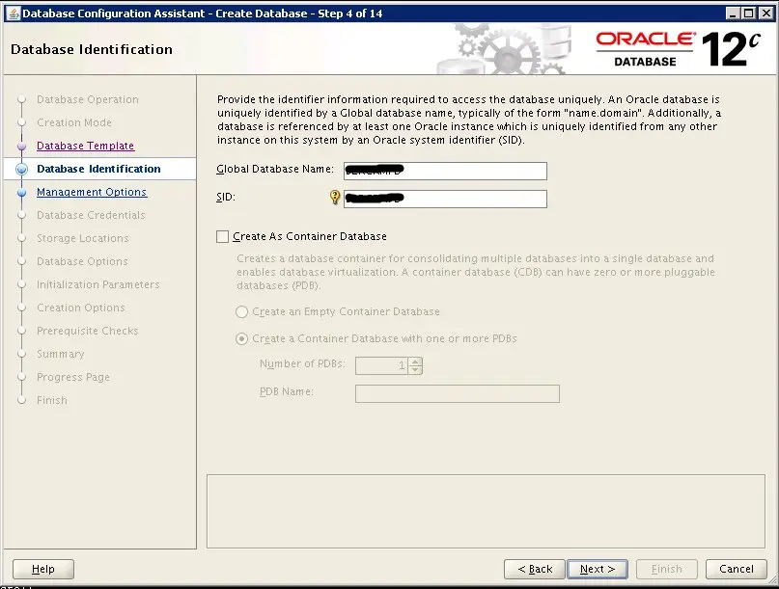Viewport: 779px width, 589px height.
Task: Click the Storage Locations step
Action: click(82, 238)
